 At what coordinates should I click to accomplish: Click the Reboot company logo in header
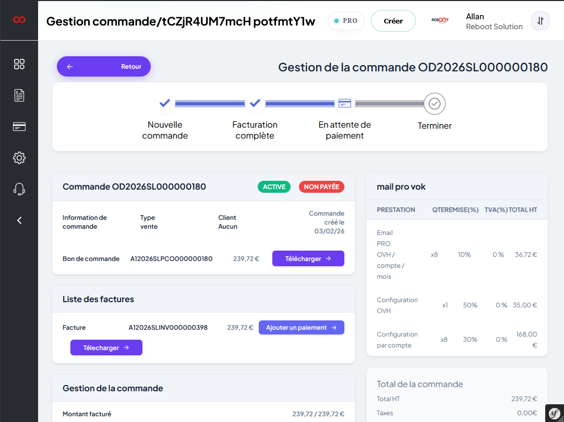[x=440, y=21]
